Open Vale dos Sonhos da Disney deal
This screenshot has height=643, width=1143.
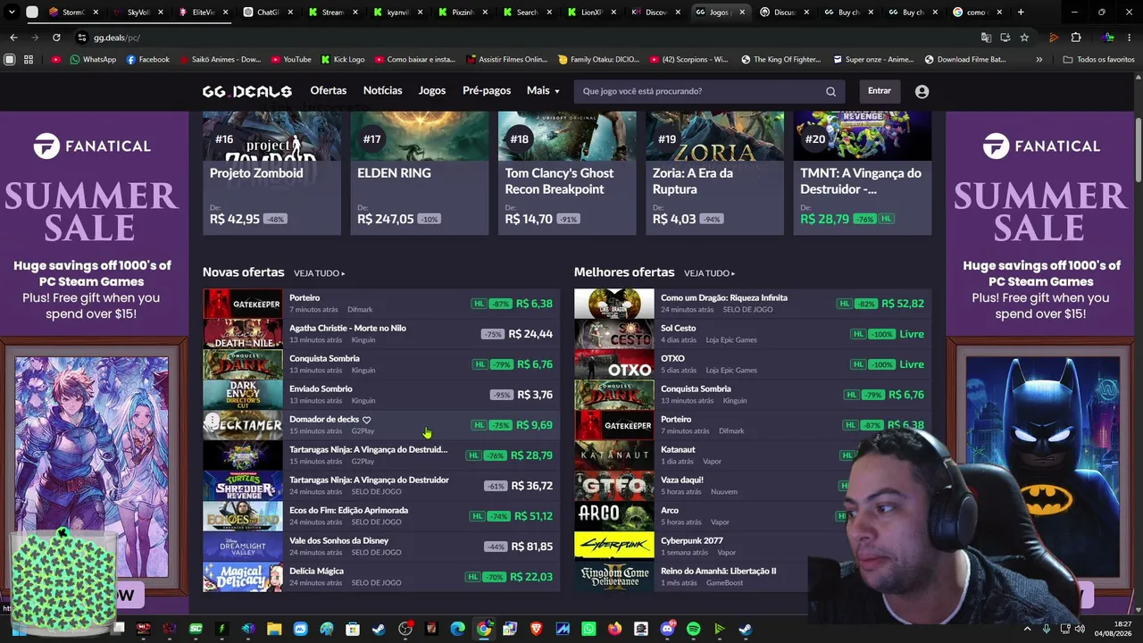click(x=338, y=540)
